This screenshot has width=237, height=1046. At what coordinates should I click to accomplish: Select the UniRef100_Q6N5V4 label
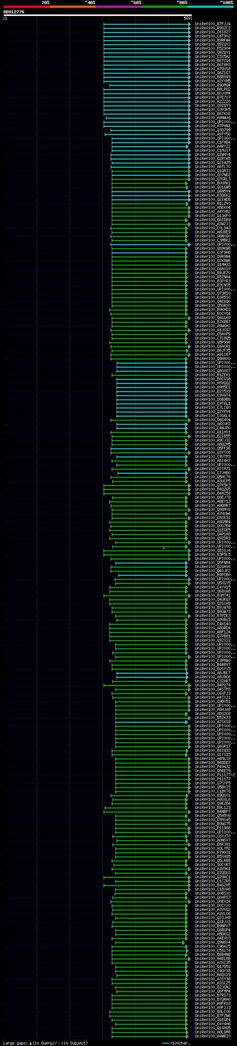[x=212, y=191]
